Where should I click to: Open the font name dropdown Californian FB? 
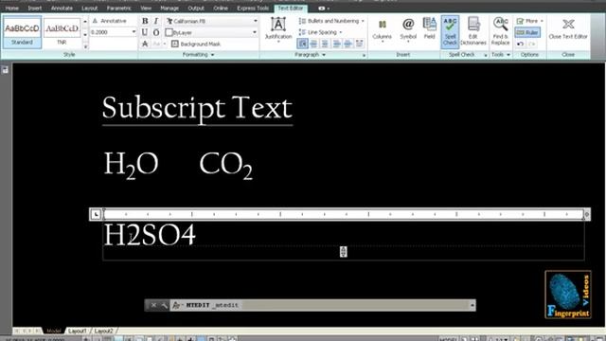256,21
